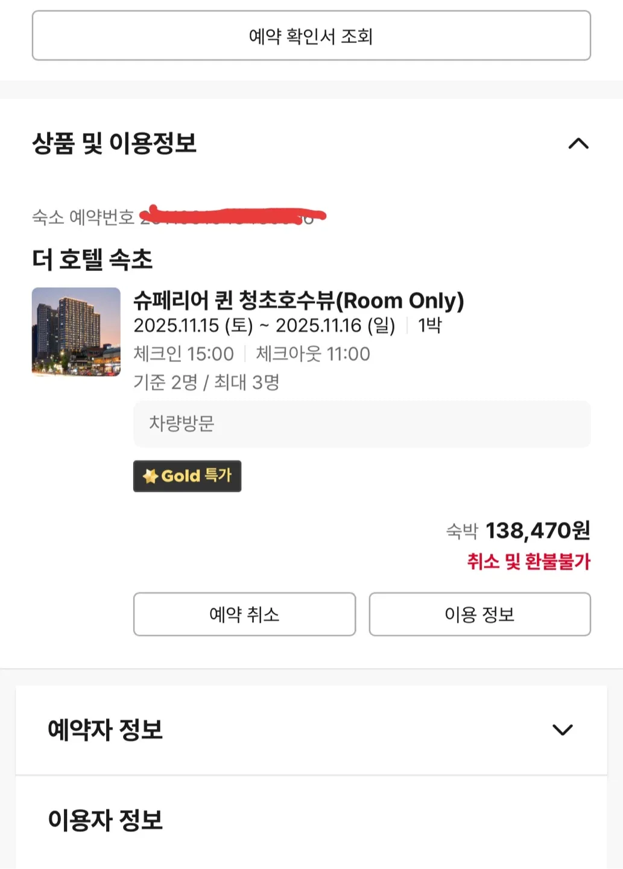
Task: Click the 차량방문 visit method field
Action: click(362, 424)
